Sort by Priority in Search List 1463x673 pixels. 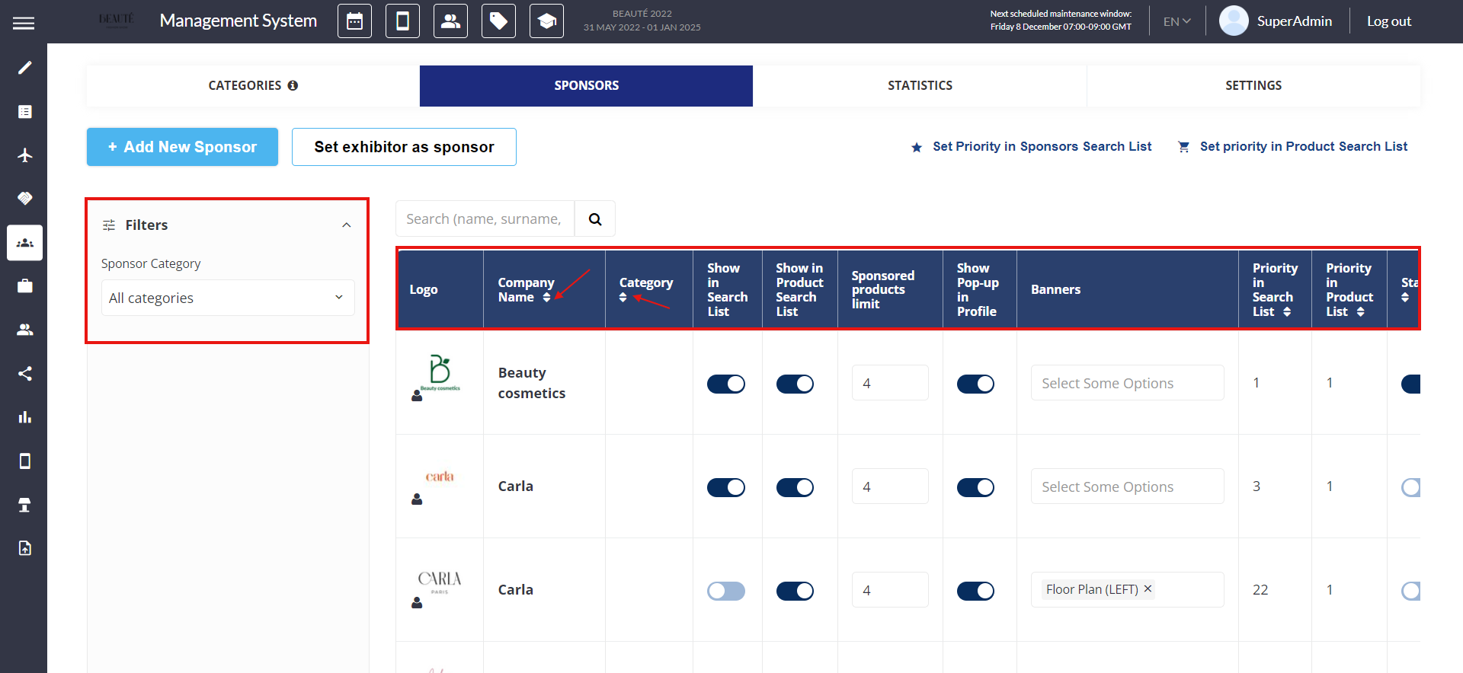(x=1287, y=312)
